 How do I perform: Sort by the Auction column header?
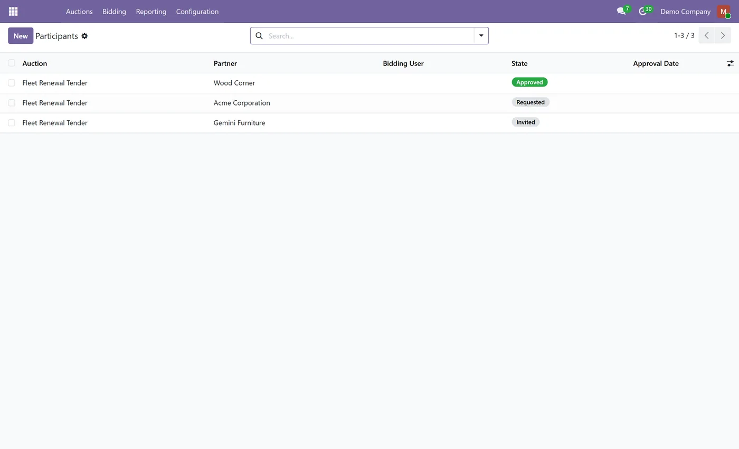pyautogui.click(x=35, y=63)
